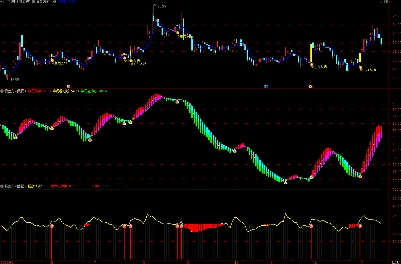This screenshot has height=264, width=401.
Task: Expand the 操盘方向副图1 indicator dropdown arrow
Action: coord(2,91)
